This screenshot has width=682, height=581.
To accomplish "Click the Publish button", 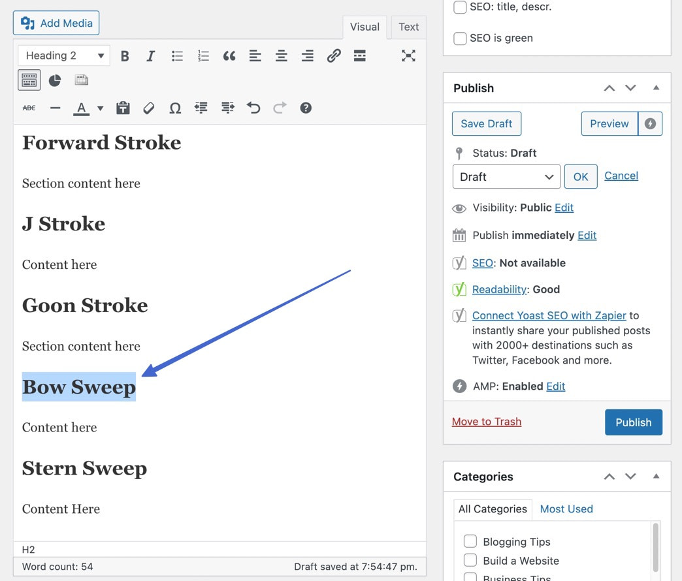I will click(x=633, y=422).
